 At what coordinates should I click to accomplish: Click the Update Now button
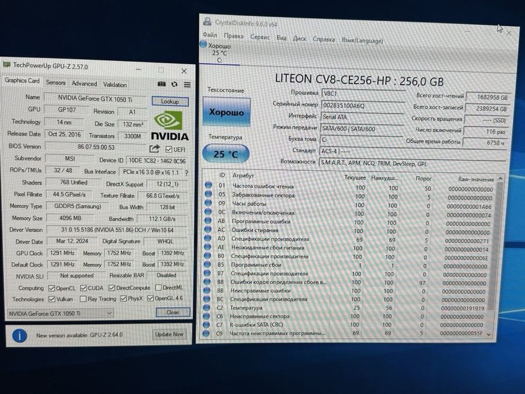pos(169,334)
